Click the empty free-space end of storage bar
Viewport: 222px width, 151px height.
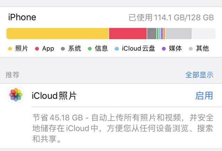pyautogui.click(x=204, y=33)
